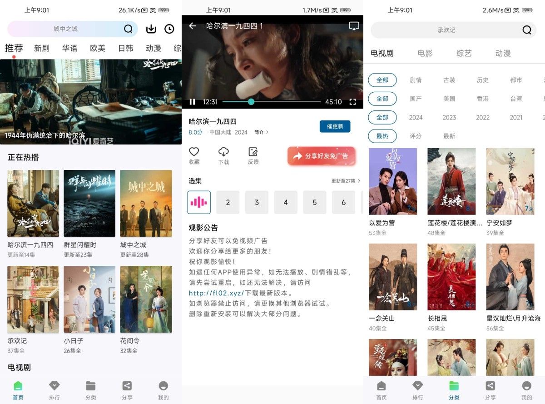The width and height of the screenshot is (545, 404).
Task: Open downloads icon in home header
Action: pyautogui.click(x=151, y=29)
